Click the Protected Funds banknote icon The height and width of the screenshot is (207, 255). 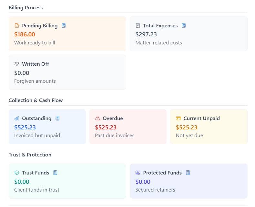coord(138,173)
